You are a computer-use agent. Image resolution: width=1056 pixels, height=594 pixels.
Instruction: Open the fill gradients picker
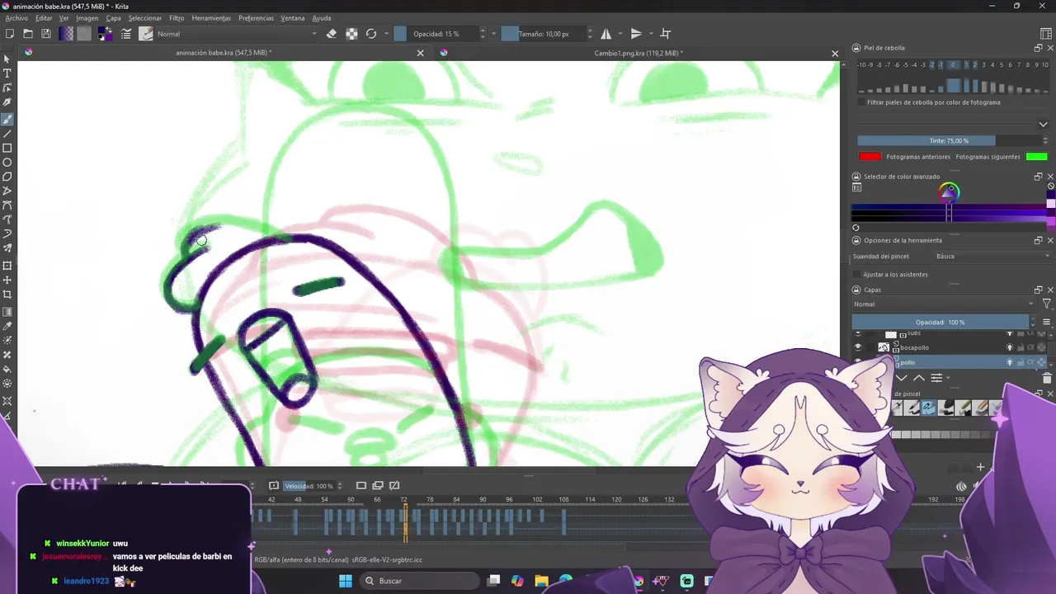(66, 34)
